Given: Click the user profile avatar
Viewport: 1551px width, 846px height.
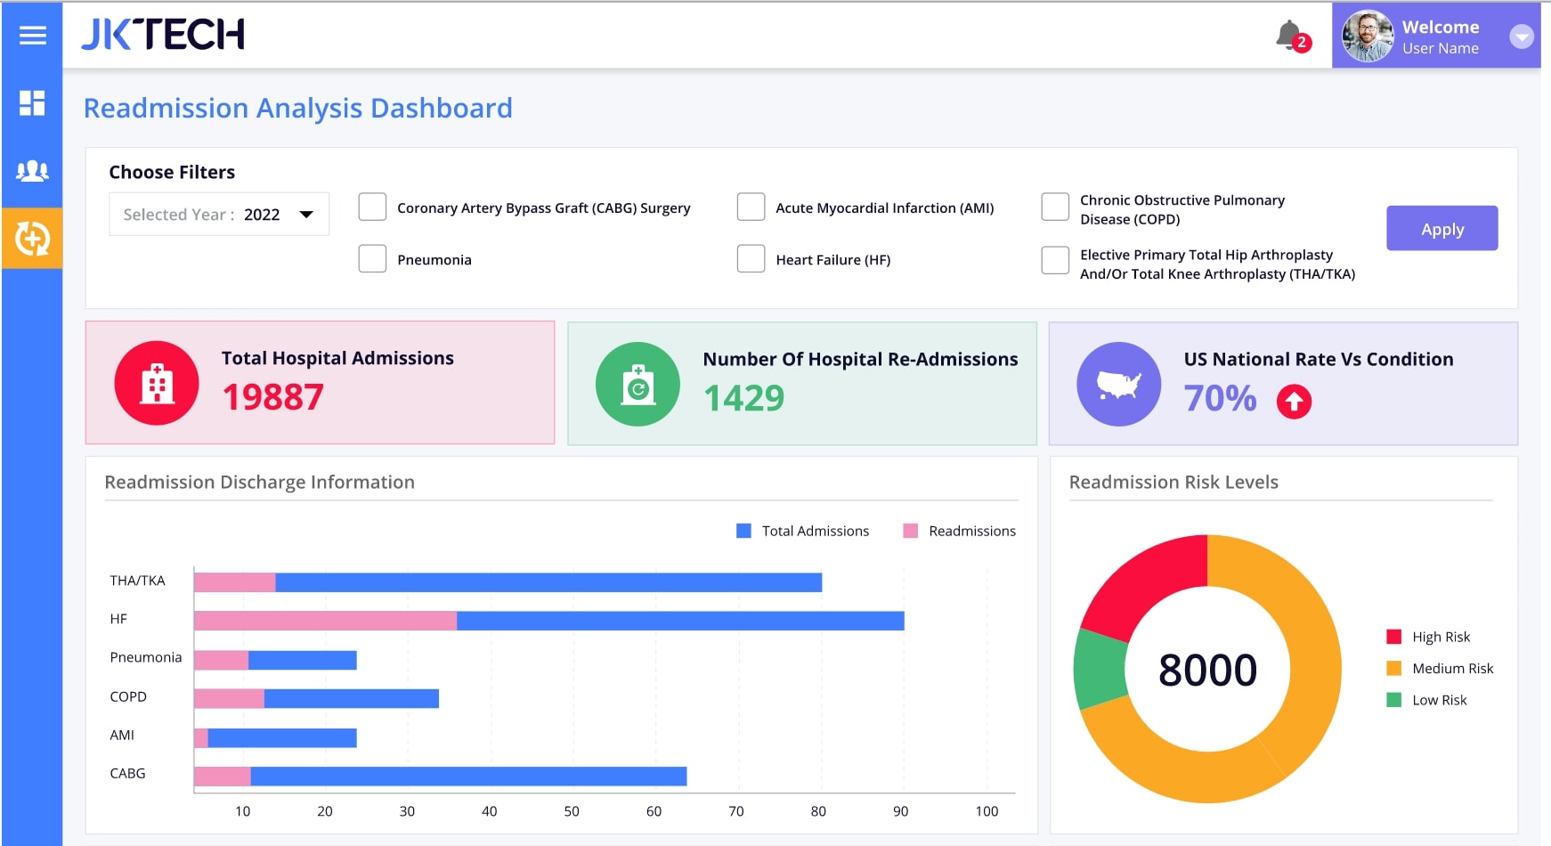Looking at the screenshot, I should point(1368,37).
